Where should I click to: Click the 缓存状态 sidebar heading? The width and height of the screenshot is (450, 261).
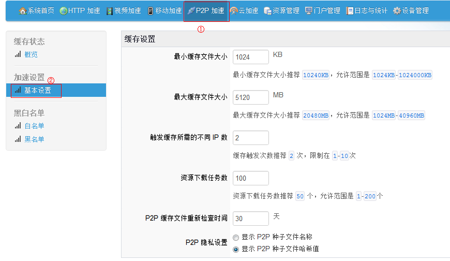click(x=29, y=41)
